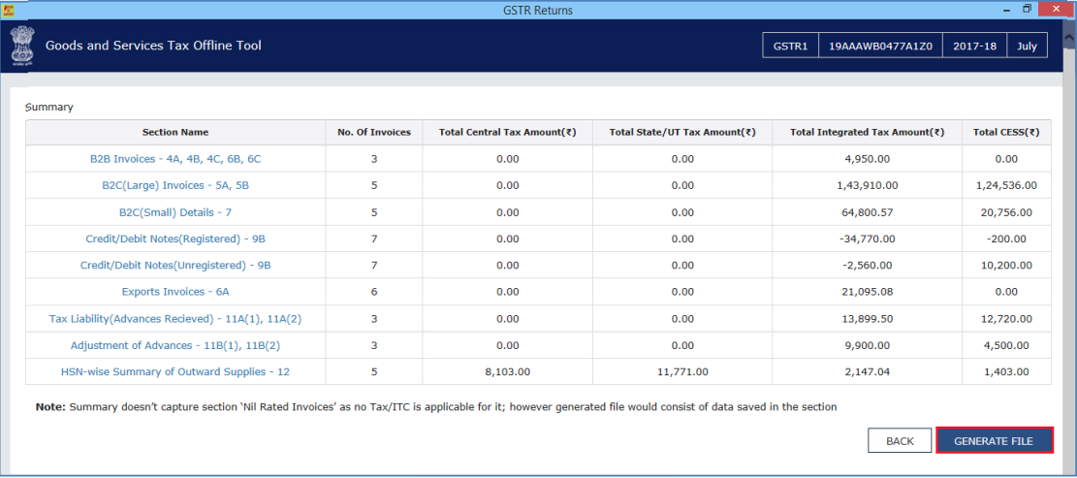Viewport: 1077px width, 478px height.
Task: Click CESS value -200.00
Action: click(1006, 239)
